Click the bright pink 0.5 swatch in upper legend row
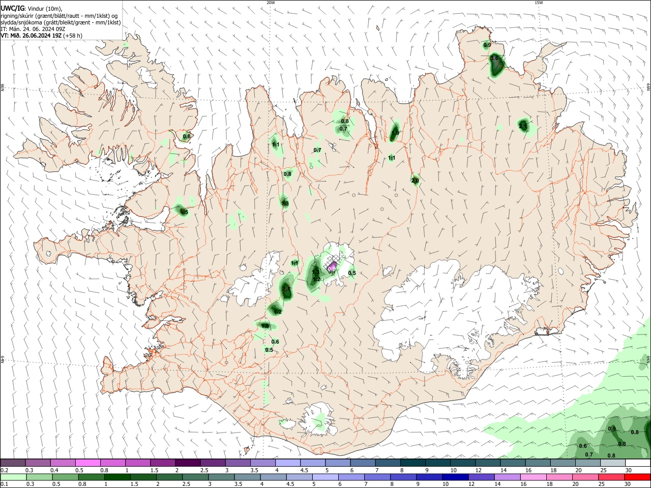Viewport: 651px width, 488px height. 87,463
